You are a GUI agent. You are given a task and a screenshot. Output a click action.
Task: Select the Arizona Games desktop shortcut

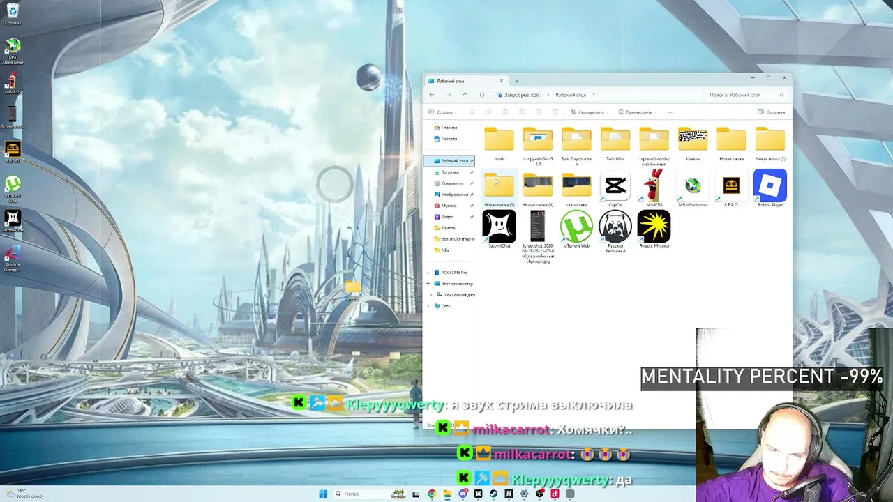(13, 258)
